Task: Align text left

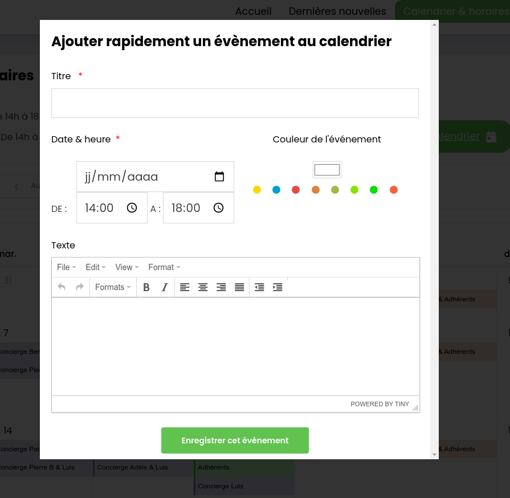Action: (x=185, y=287)
